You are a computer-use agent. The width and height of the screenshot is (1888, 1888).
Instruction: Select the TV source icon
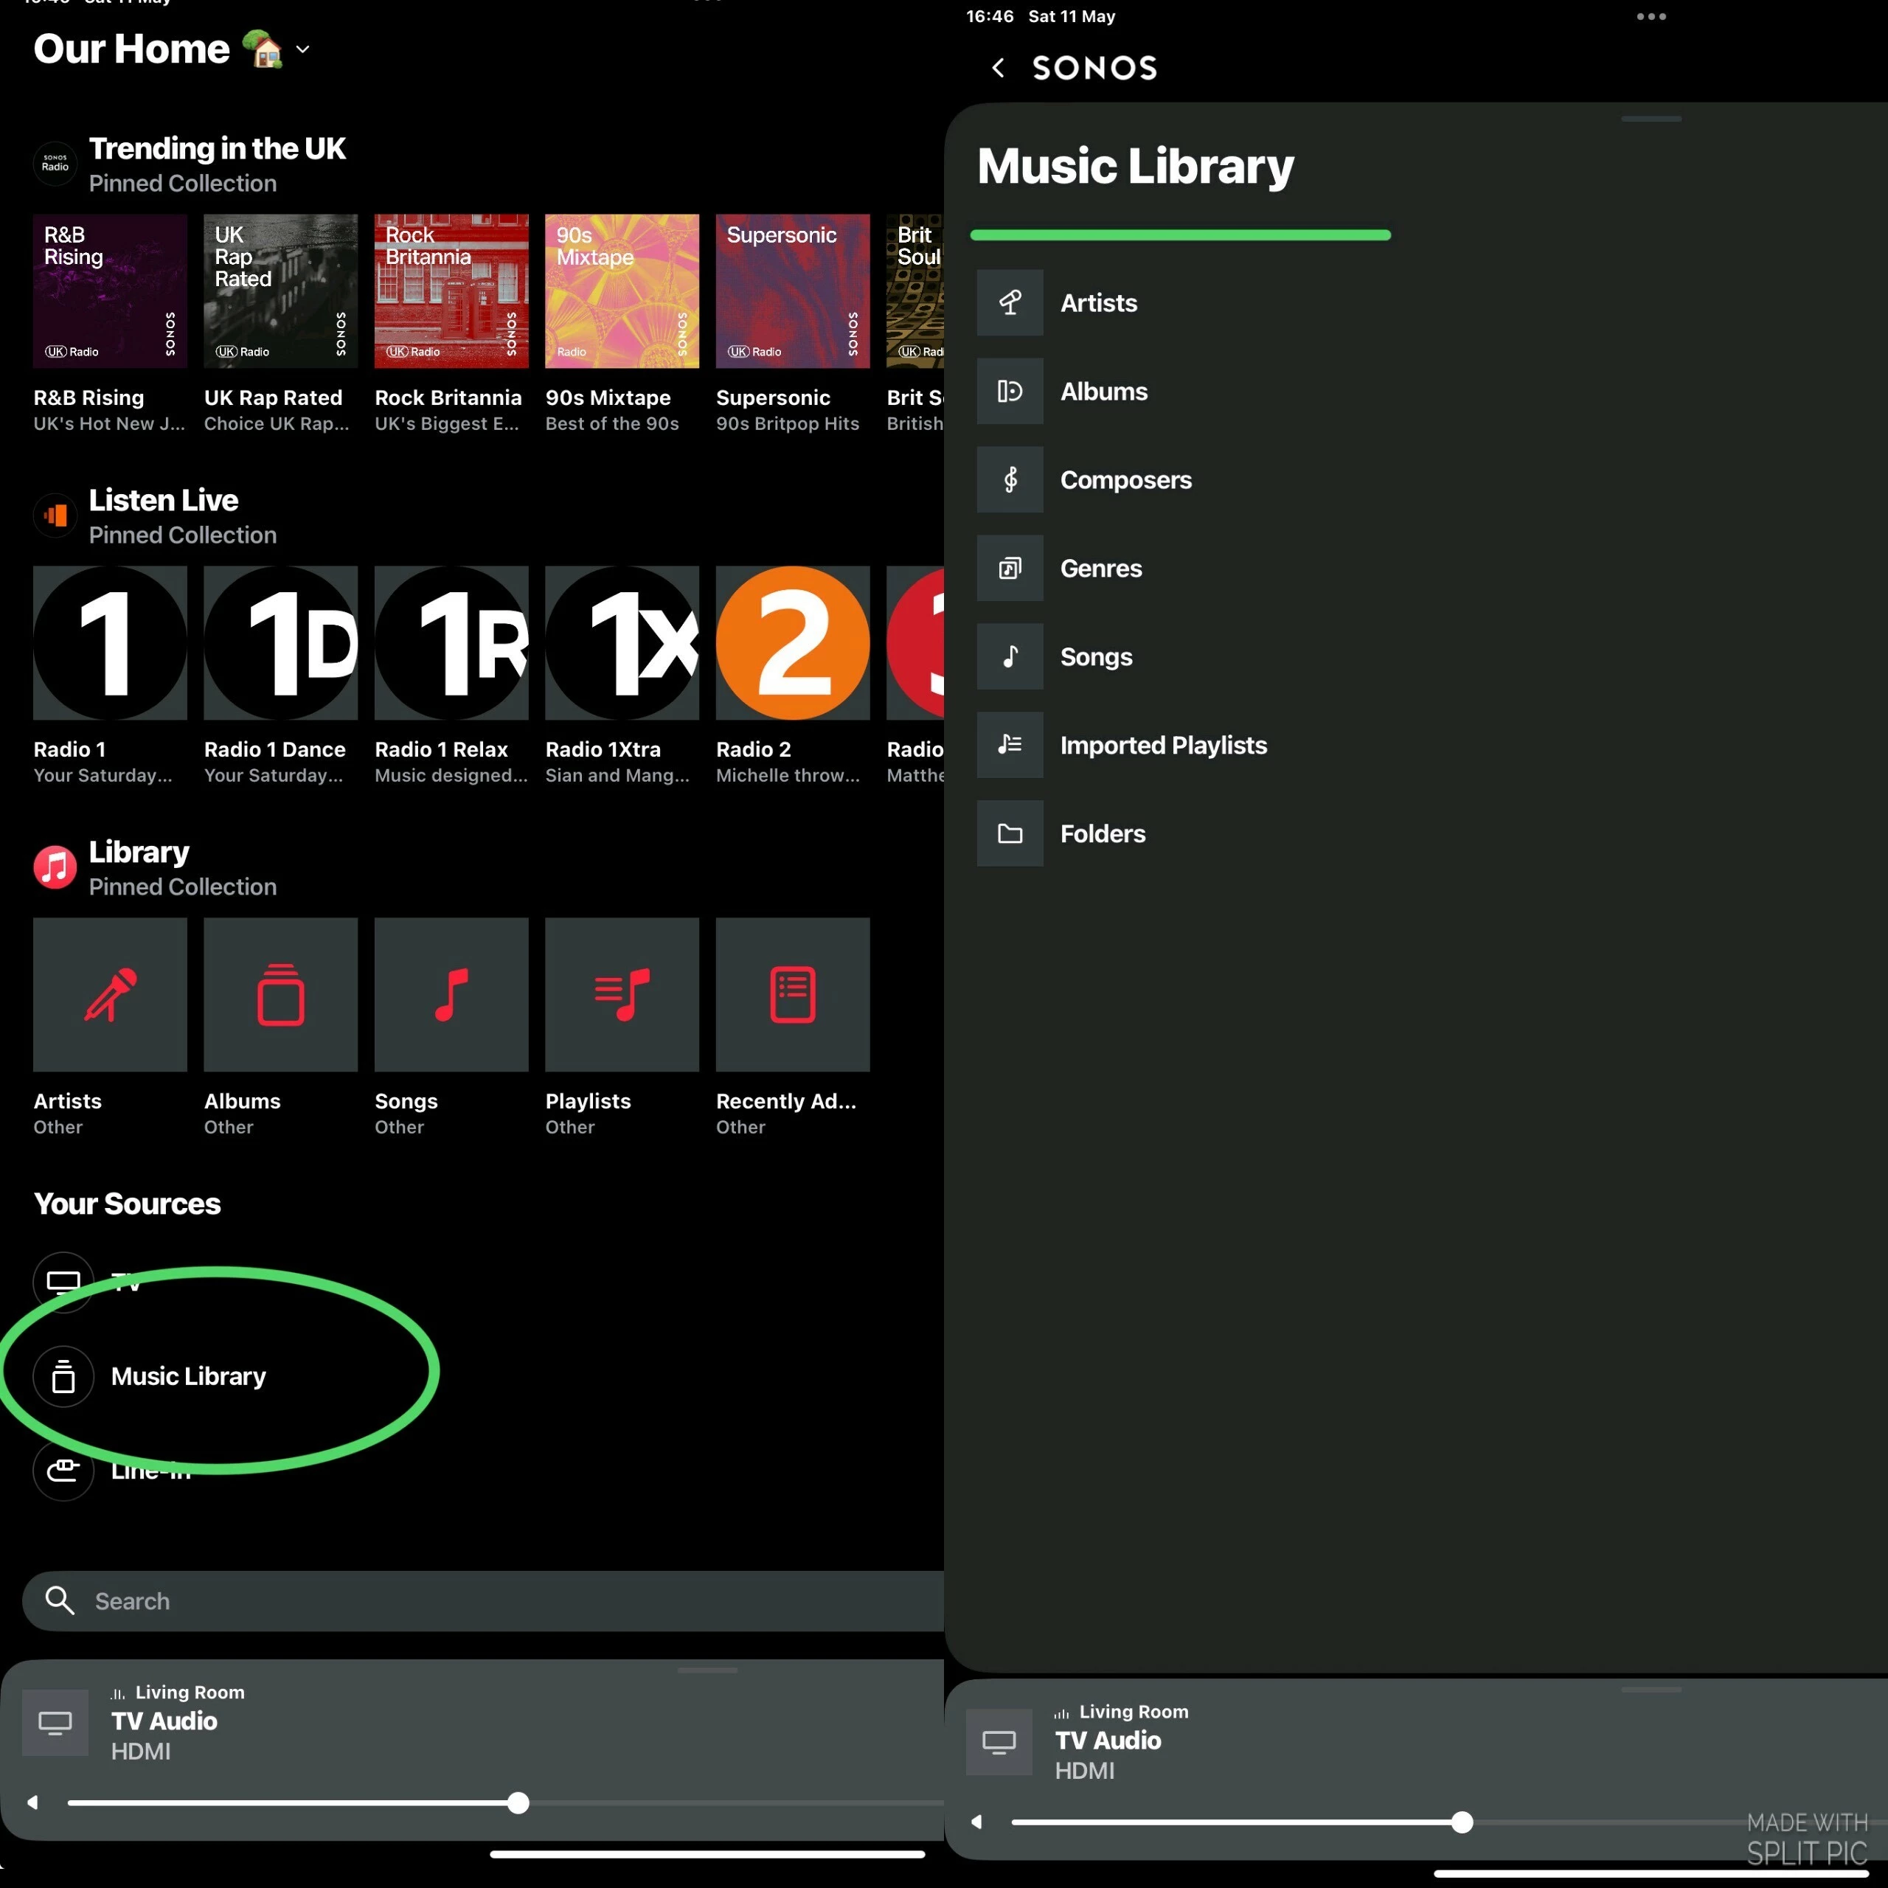point(63,1281)
